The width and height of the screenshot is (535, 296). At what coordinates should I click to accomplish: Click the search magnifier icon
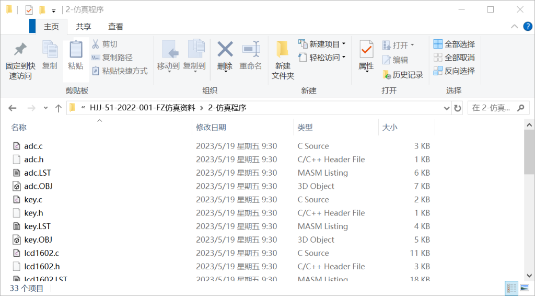(x=521, y=108)
